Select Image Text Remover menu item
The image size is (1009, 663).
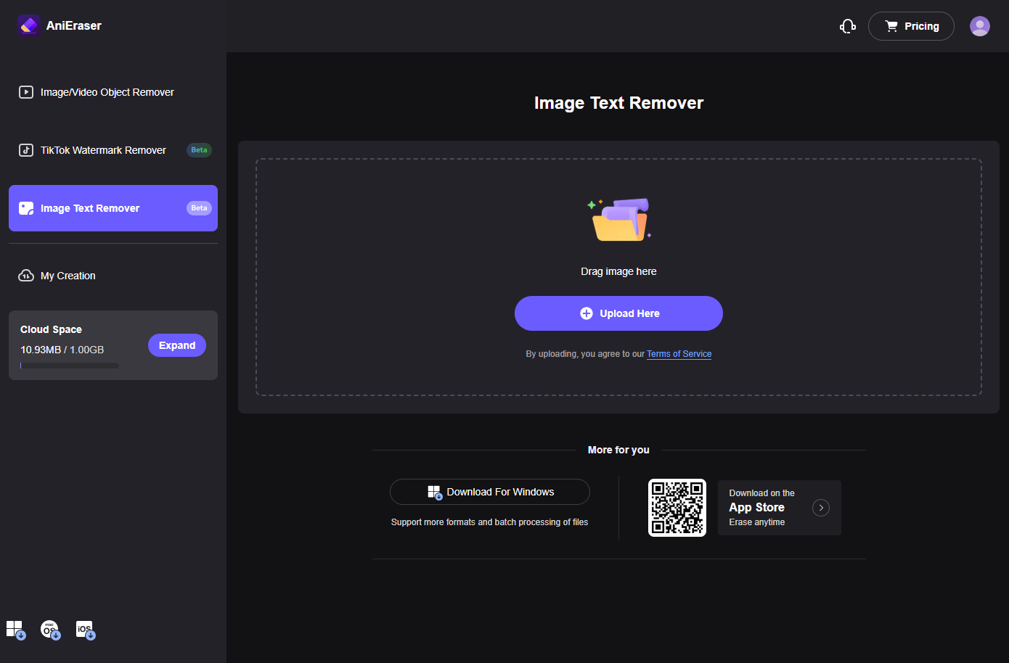point(113,208)
